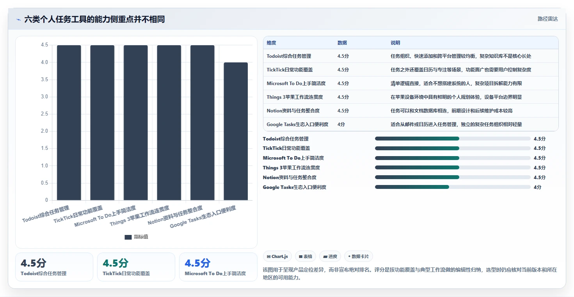Click the footnote starting with 该图用于呈现产品定位差异

[410, 274]
